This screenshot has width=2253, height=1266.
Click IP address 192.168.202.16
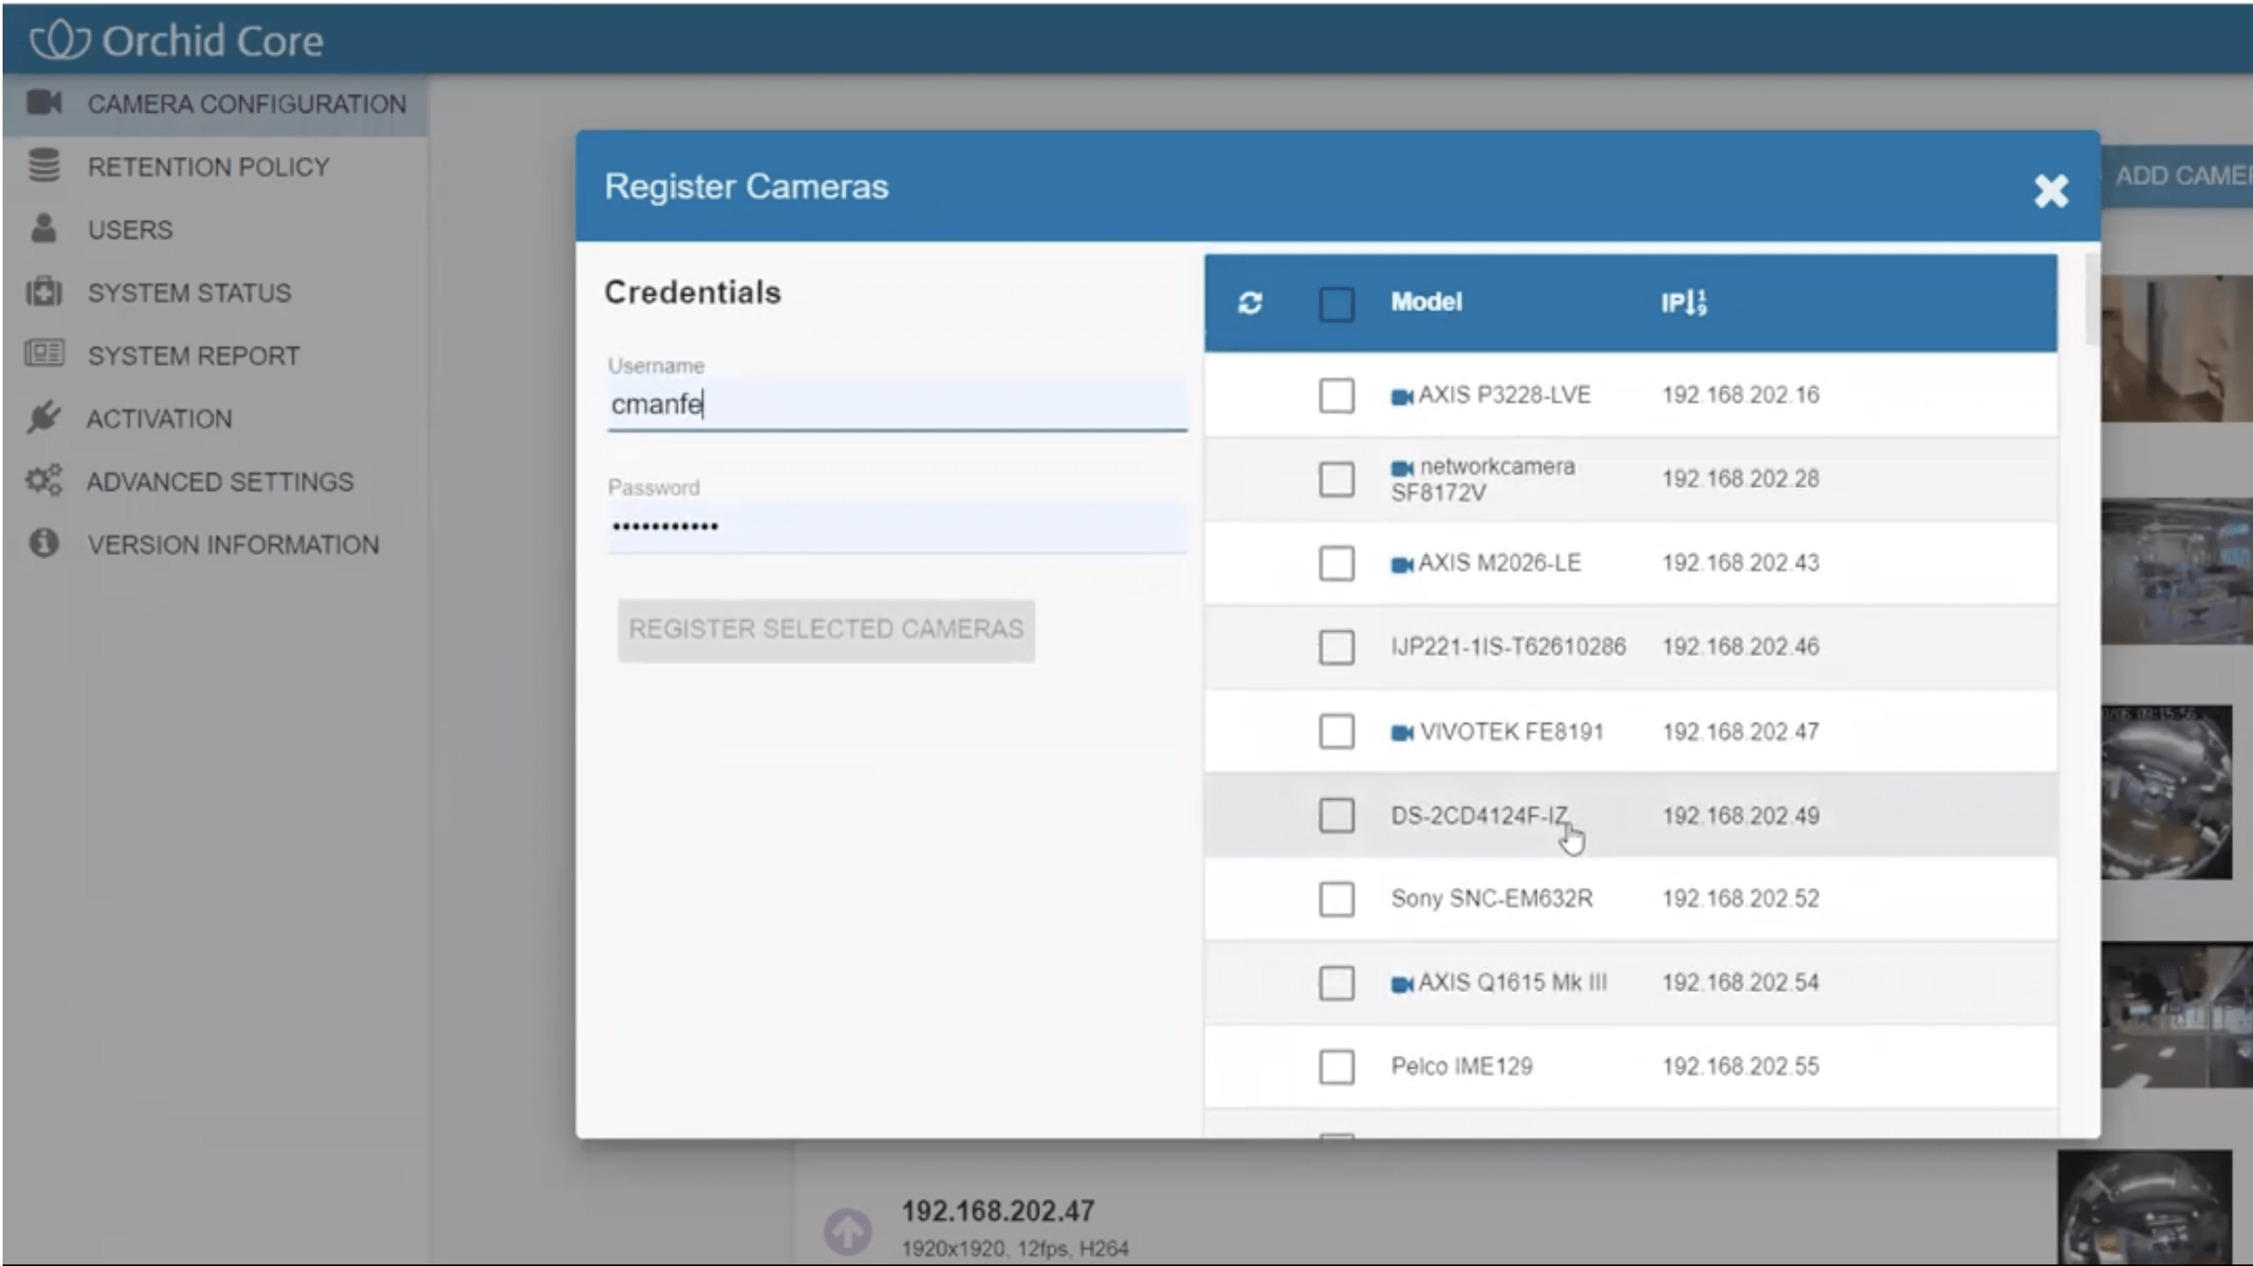point(1740,395)
